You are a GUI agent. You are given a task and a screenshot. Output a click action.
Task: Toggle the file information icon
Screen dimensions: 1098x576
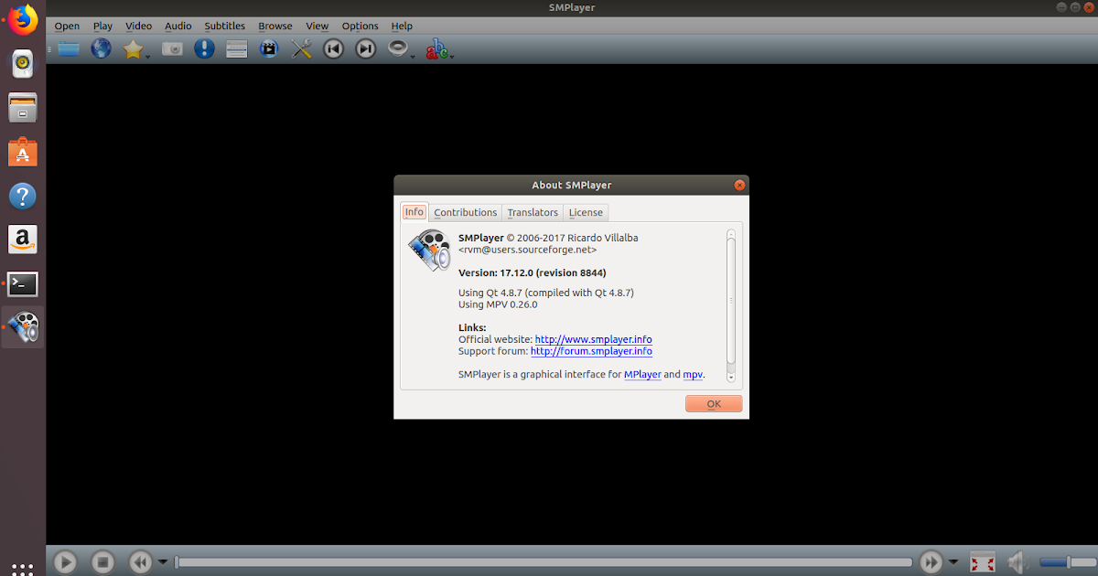tap(204, 48)
